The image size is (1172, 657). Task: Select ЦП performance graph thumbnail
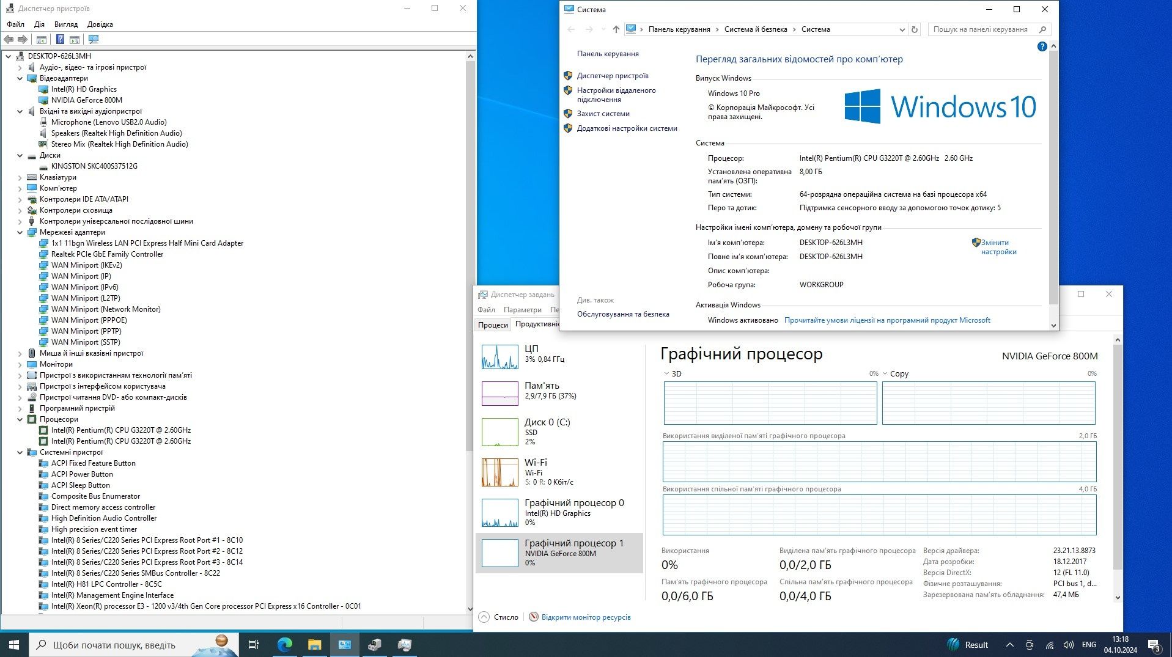pos(499,357)
